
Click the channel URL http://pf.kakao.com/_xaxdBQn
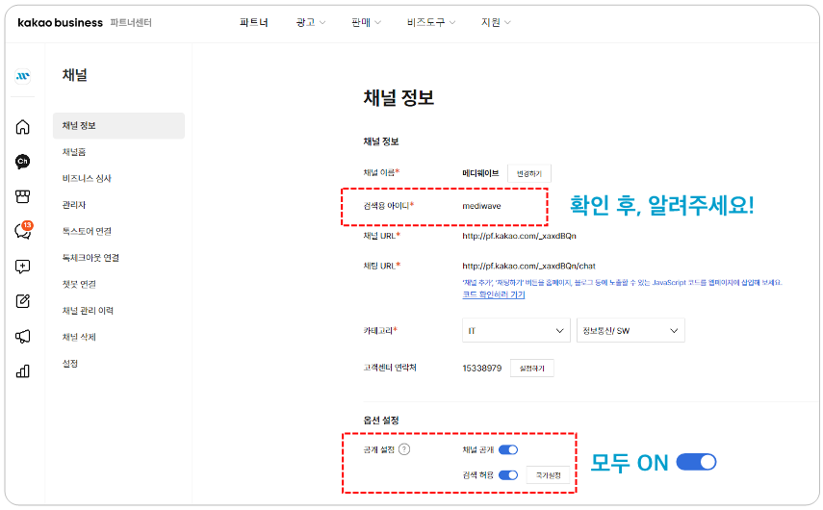pyautogui.click(x=519, y=236)
